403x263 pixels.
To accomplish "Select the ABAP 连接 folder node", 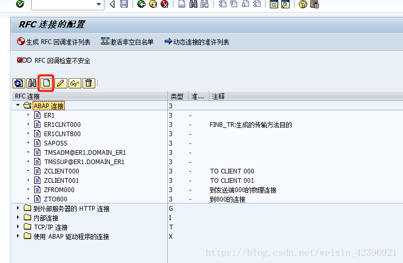I will [49, 106].
